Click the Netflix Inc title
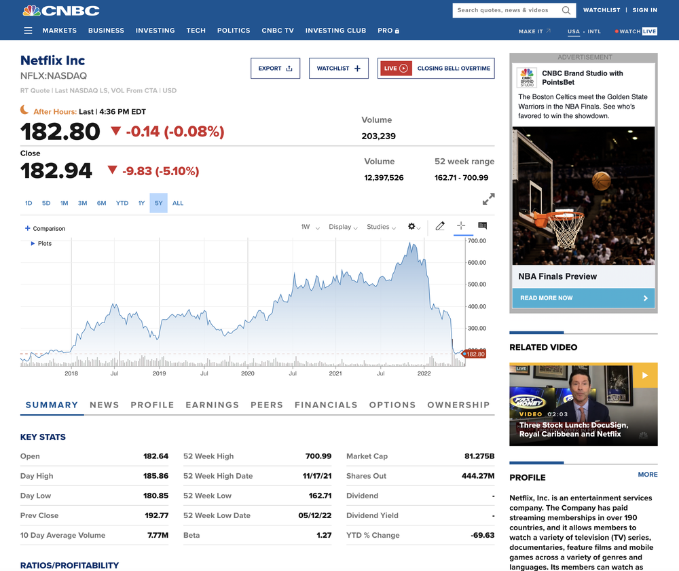 coord(52,60)
